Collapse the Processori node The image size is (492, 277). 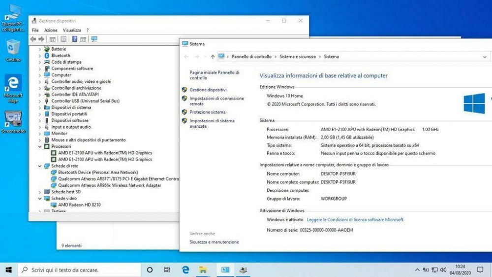39,146
